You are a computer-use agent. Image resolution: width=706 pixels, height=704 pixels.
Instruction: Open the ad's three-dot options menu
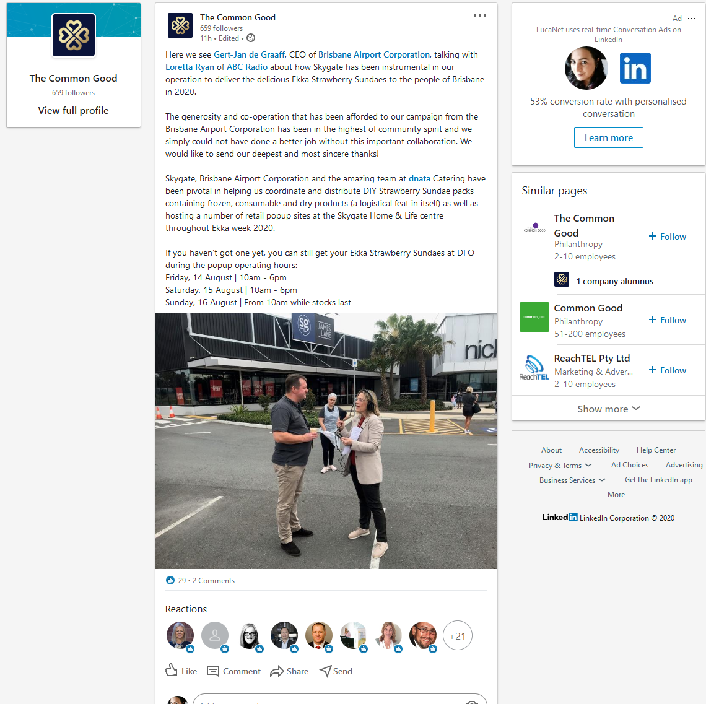(x=692, y=19)
